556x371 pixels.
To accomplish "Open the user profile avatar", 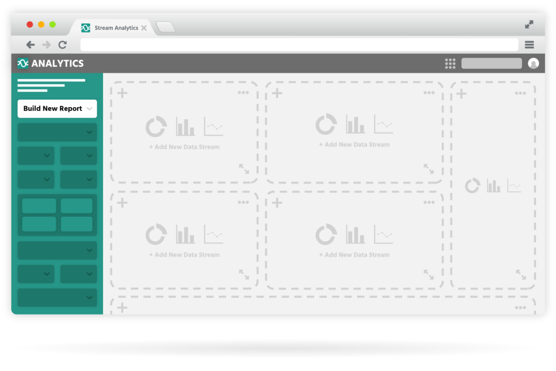I will pos(533,64).
